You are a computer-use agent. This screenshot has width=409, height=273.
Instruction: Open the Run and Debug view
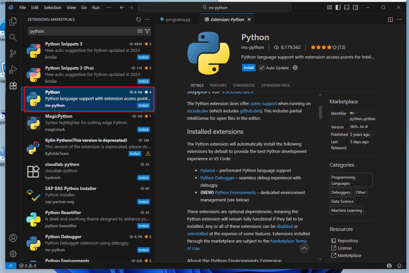point(13,70)
